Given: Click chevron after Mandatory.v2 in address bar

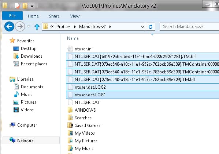Looking at the screenshot, I should tap(110, 27).
